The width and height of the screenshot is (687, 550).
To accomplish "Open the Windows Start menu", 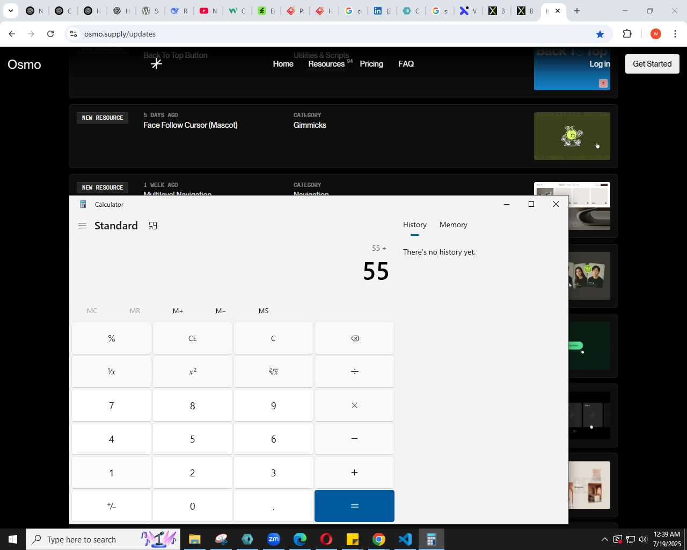I will coord(13,539).
